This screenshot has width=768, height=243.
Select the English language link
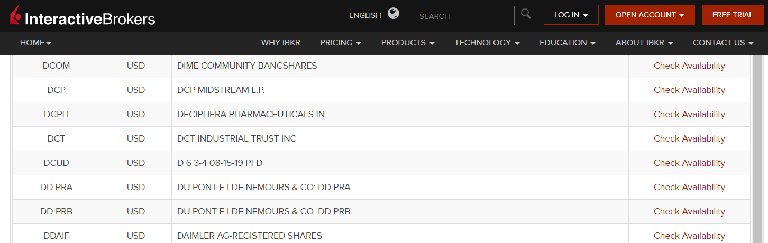[x=365, y=15]
